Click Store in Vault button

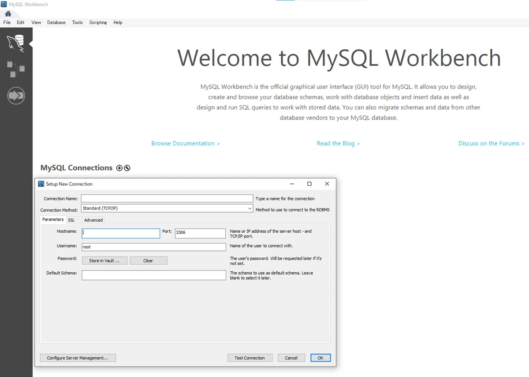pyautogui.click(x=104, y=260)
